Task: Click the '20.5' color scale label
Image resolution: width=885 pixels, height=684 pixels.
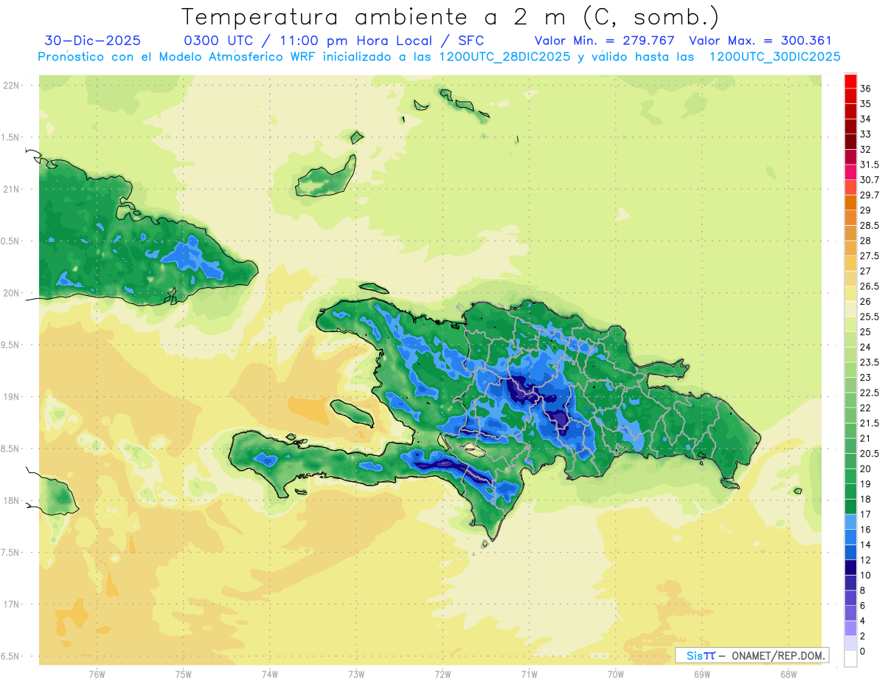Action: click(x=870, y=454)
